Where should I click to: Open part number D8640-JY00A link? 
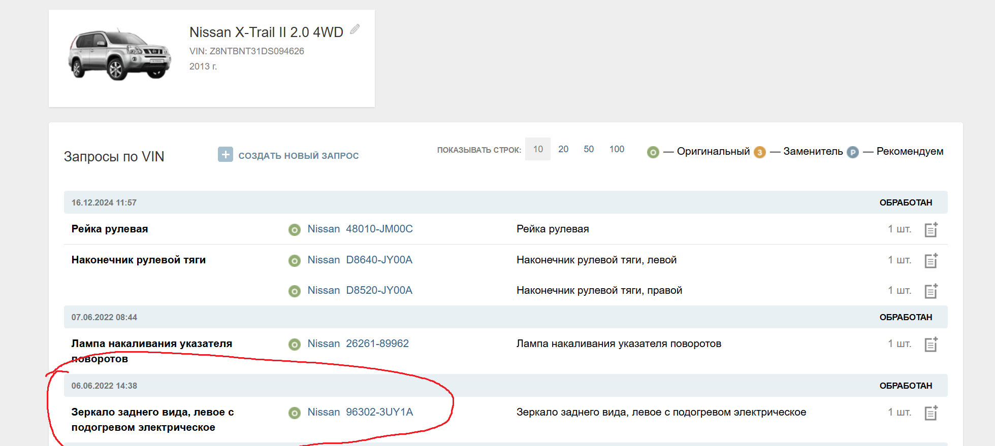(379, 260)
